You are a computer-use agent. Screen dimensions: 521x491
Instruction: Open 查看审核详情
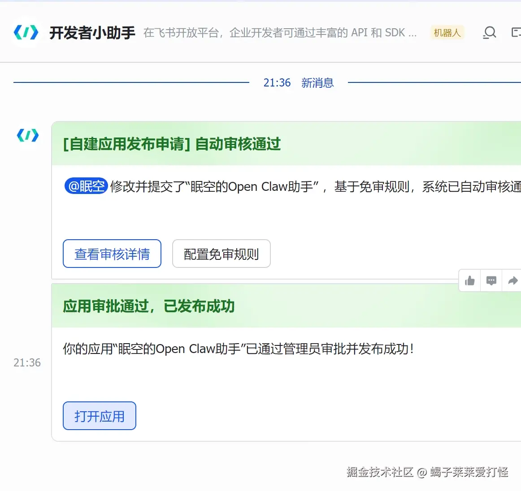click(112, 254)
